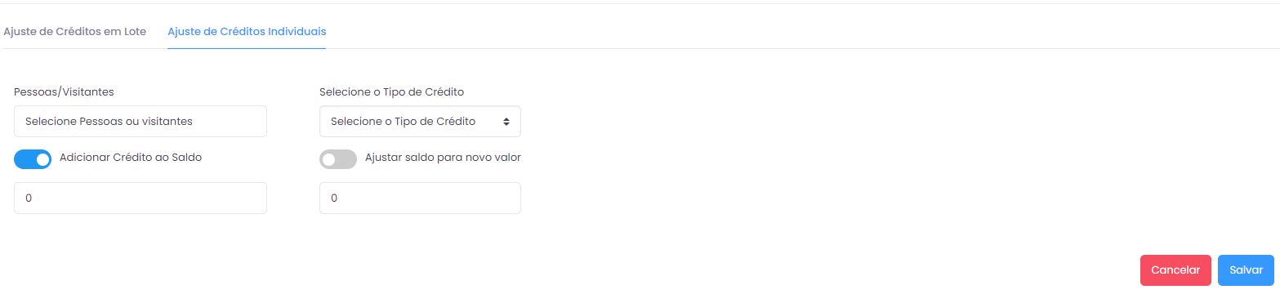
Task: Open the Selecione o Tipo de Crédito dropdown
Action: point(420,121)
